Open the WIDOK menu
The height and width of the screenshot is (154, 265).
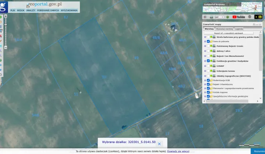point(21,10)
